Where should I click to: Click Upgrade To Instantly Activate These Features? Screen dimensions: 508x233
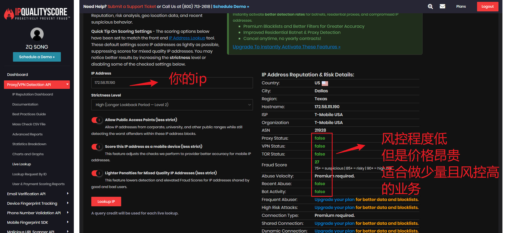287,47
